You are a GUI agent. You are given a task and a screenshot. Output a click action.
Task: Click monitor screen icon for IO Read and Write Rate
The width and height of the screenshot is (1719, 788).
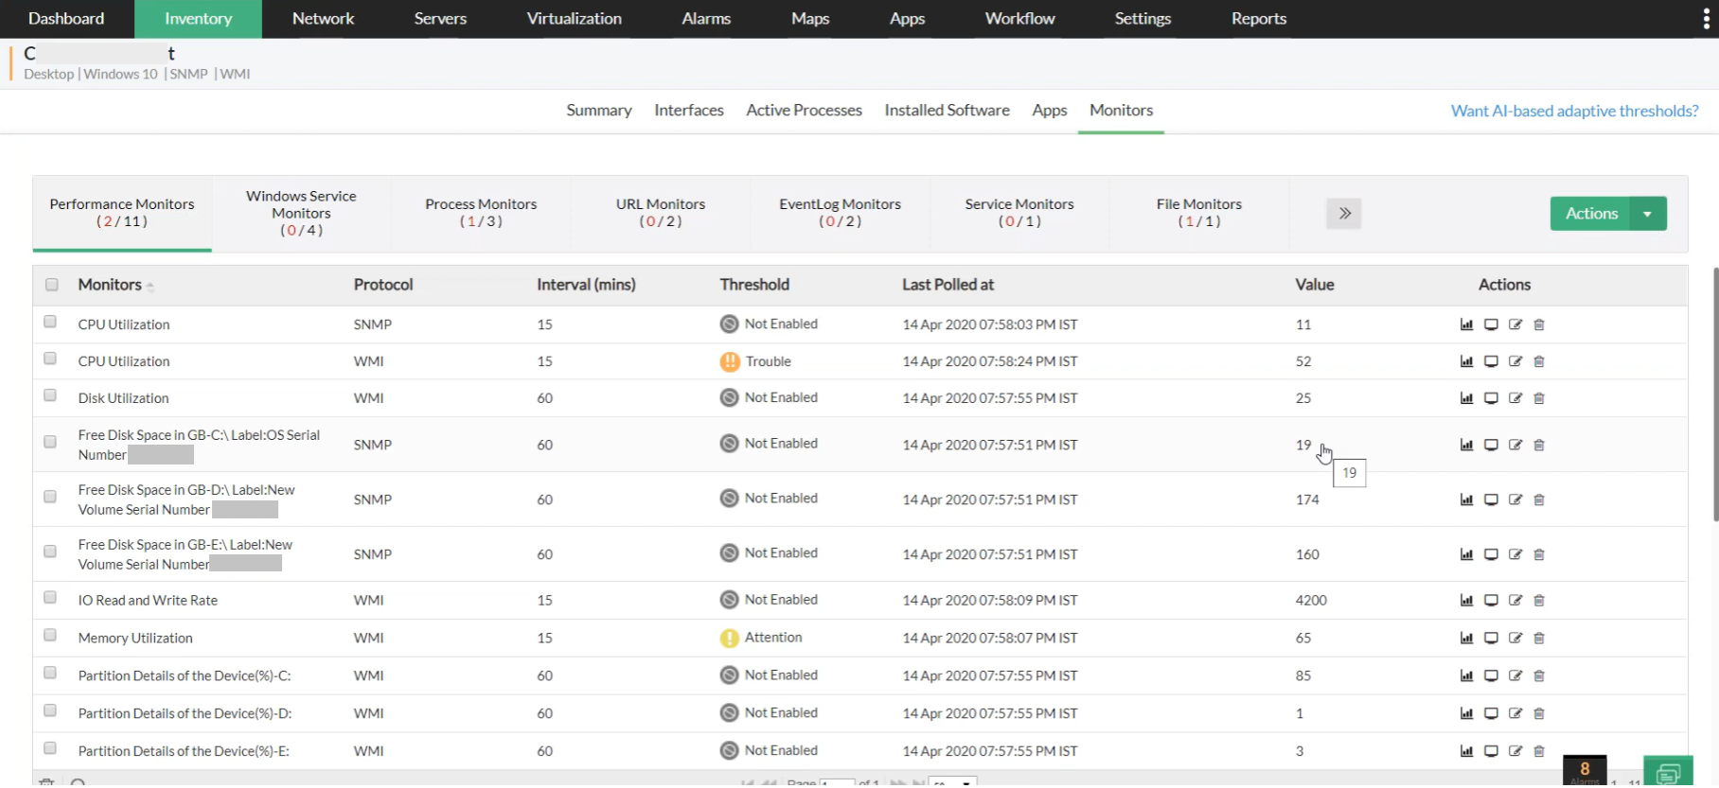click(1491, 601)
